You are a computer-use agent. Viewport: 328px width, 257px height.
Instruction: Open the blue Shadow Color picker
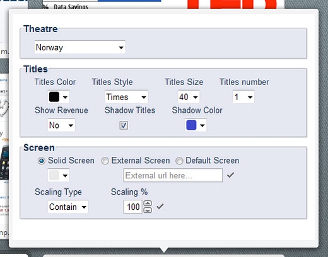196,125
